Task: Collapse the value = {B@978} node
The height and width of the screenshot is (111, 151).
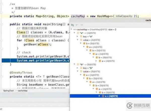Action: 78,71
